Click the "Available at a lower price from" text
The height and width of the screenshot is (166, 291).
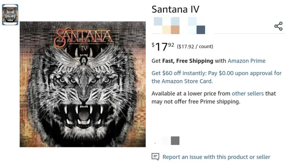click(x=190, y=93)
